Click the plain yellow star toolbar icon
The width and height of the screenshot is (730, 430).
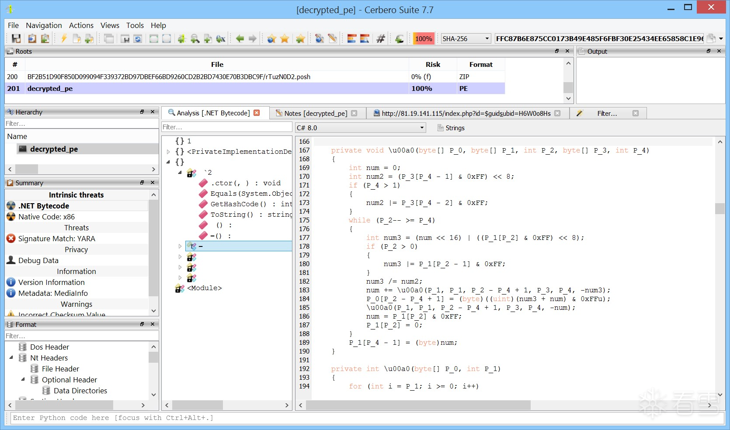point(285,39)
